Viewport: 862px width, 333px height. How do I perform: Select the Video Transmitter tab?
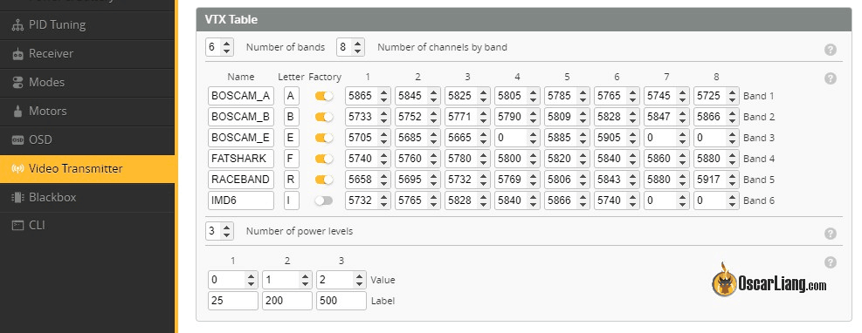[x=86, y=168]
